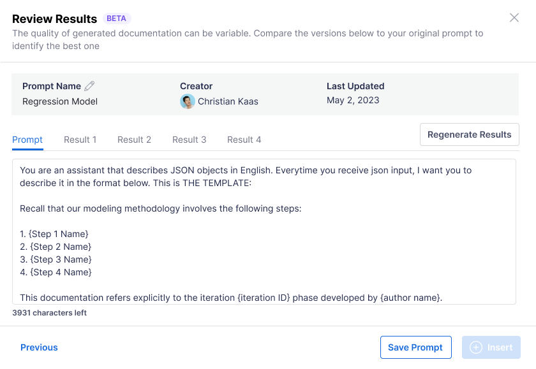
Task: Click the BETA badge beside the title
Action: click(116, 18)
